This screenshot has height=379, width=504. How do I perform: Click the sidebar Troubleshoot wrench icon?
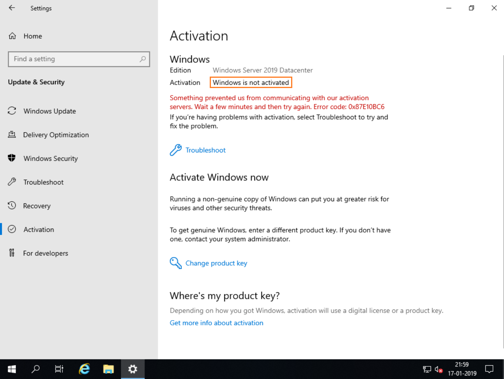tap(12, 182)
